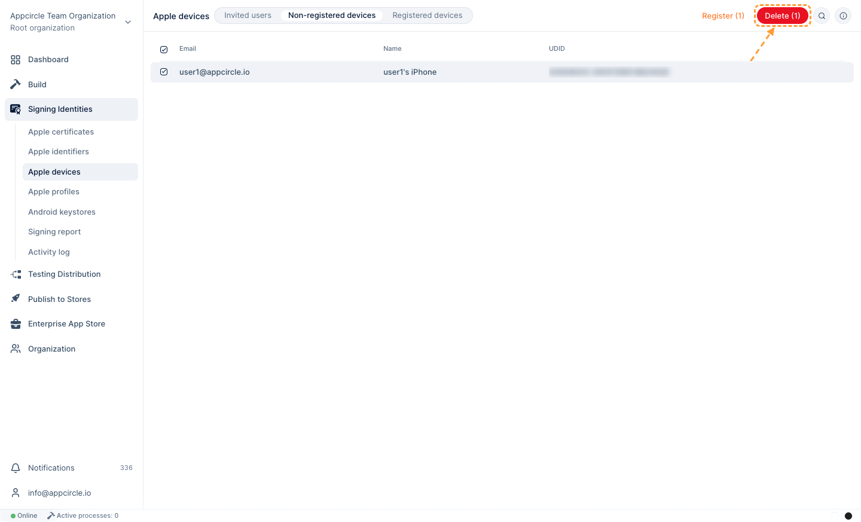
Task: Click the Appcircle Team Organization name
Action: click(63, 16)
